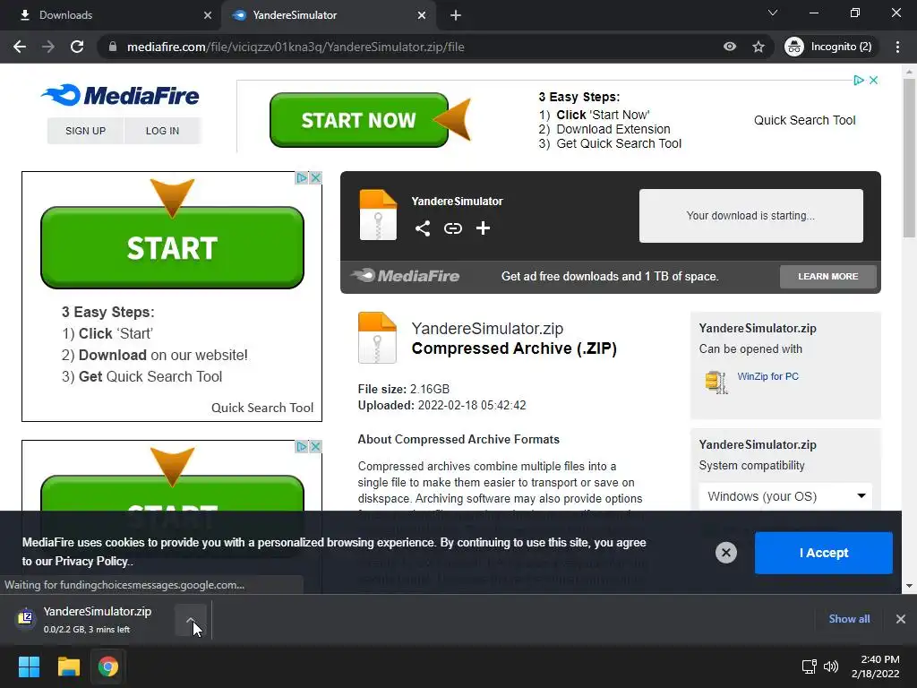Open File Explorer from the taskbar
Screen dimensions: 917x688
coord(68,666)
